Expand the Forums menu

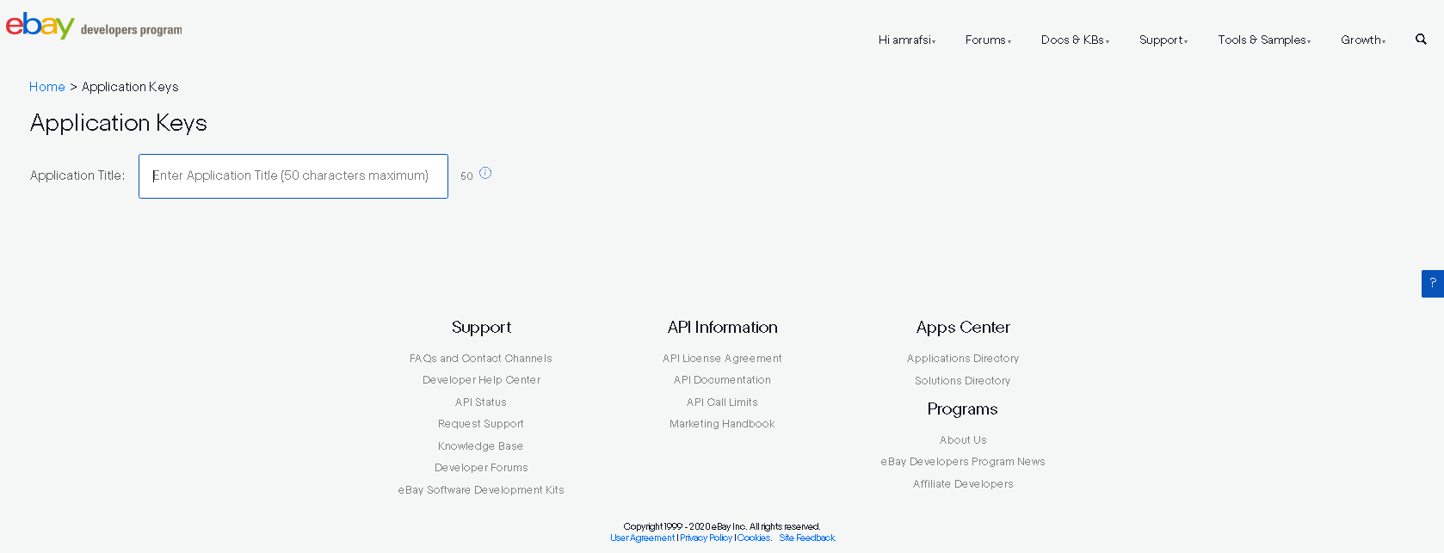[x=988, y=40]
